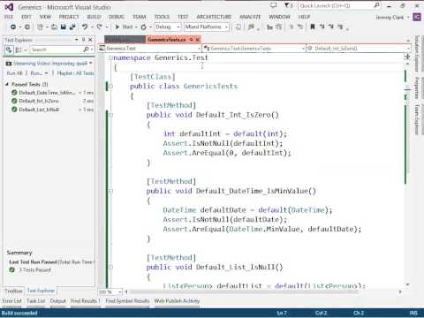
Task: Toggle a bookmark with the bookmark icon
Action: [313, 26]
